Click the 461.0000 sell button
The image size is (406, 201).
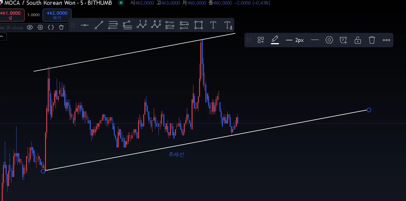[x=11, y=15]
